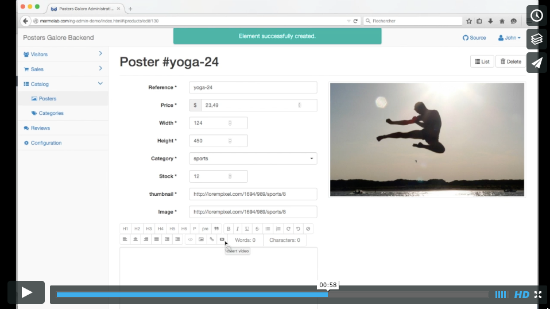Play the video
Viewport: 550px width, 309px height.
pyautogui.click(x=26, y=292)
